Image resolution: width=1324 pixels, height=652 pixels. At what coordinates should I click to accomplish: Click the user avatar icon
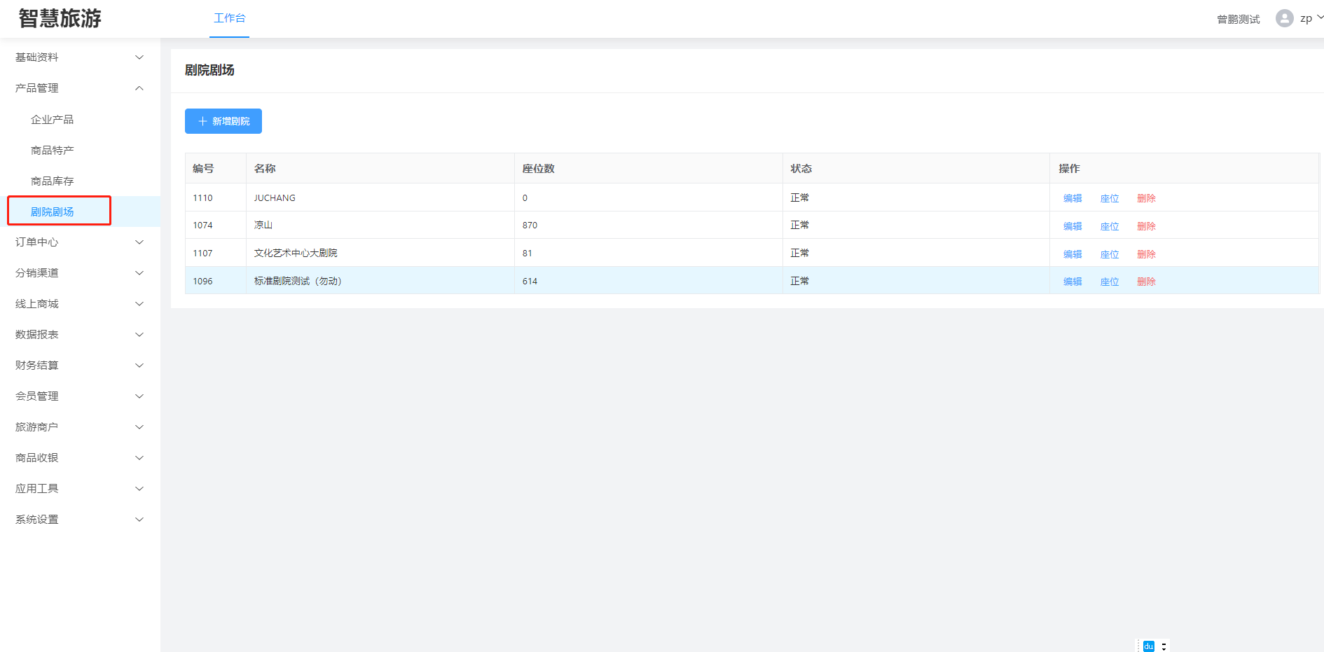(1284, 18)
